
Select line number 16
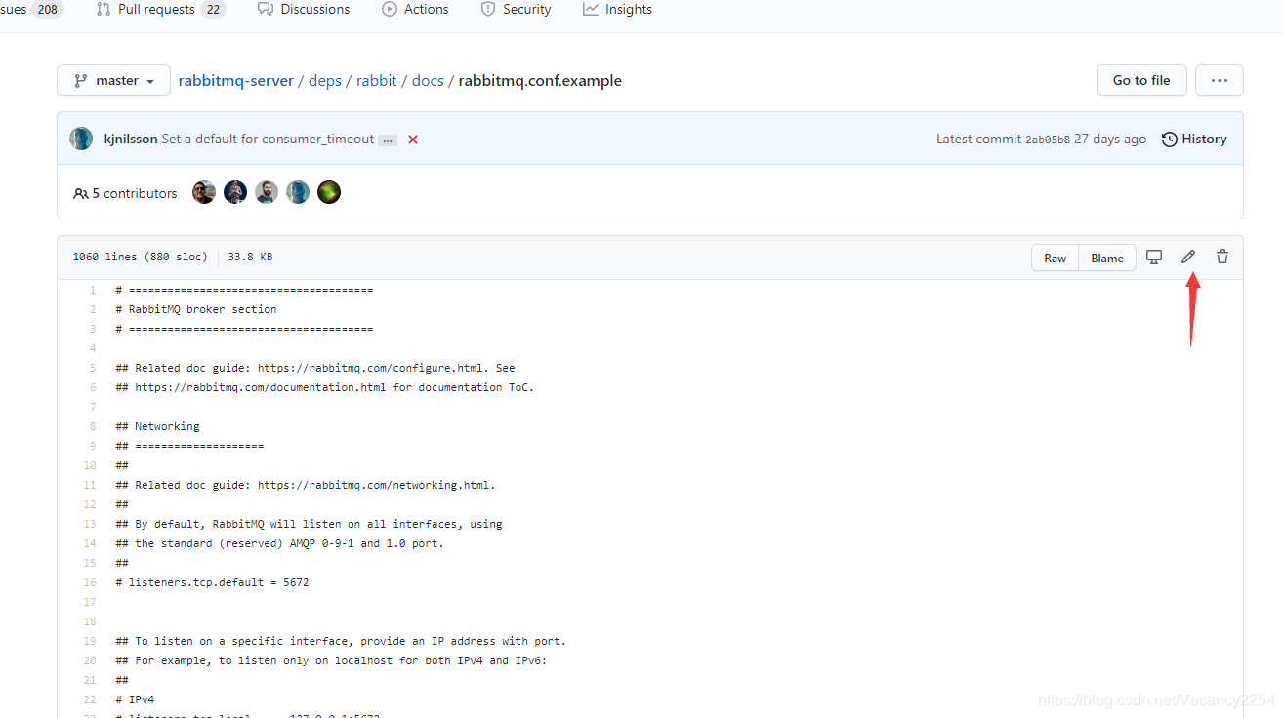point(90,582)
